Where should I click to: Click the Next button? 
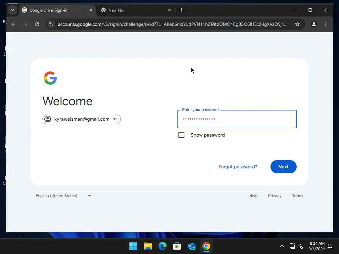(283, 167)
